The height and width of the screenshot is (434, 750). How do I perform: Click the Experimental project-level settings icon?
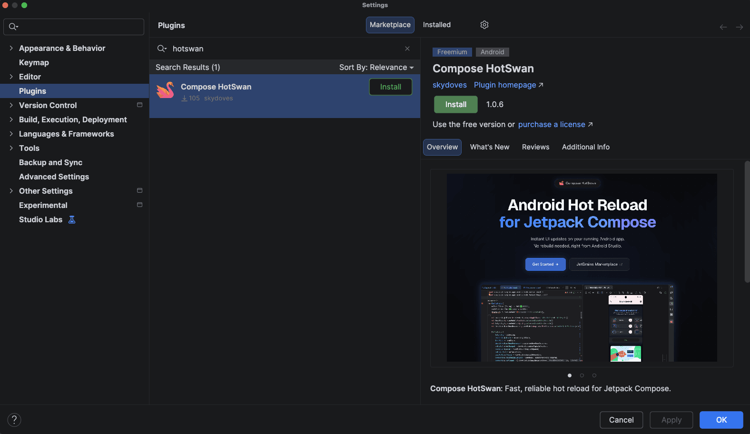(139, 205)
